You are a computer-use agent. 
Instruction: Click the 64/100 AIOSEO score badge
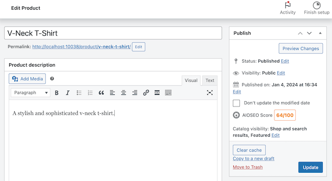point(285,115)
